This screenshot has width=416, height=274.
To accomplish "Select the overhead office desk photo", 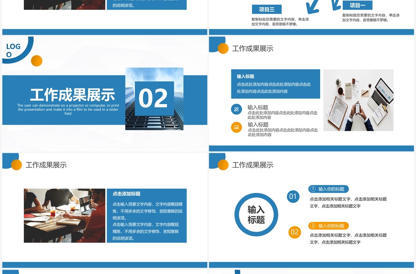I will pos(358,100).
